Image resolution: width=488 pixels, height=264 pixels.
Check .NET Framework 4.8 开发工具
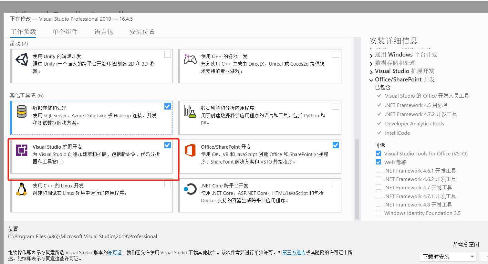[x=379, y=204]
